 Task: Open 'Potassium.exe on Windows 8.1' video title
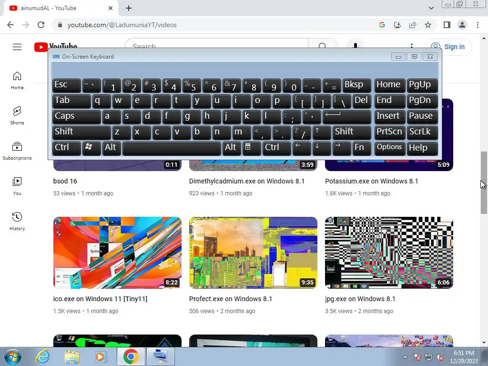[x=372, y=181]
